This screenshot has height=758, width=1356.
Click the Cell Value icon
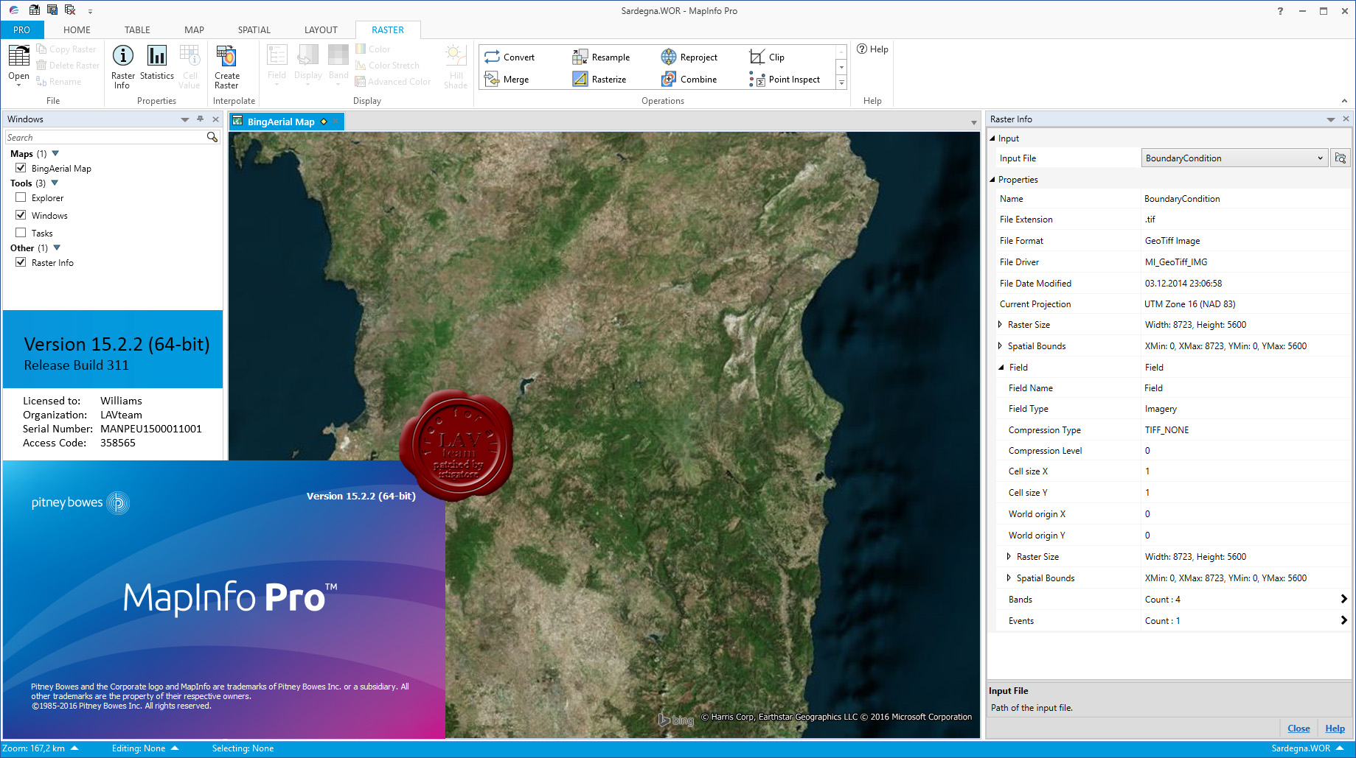click(x=190, y=66)
